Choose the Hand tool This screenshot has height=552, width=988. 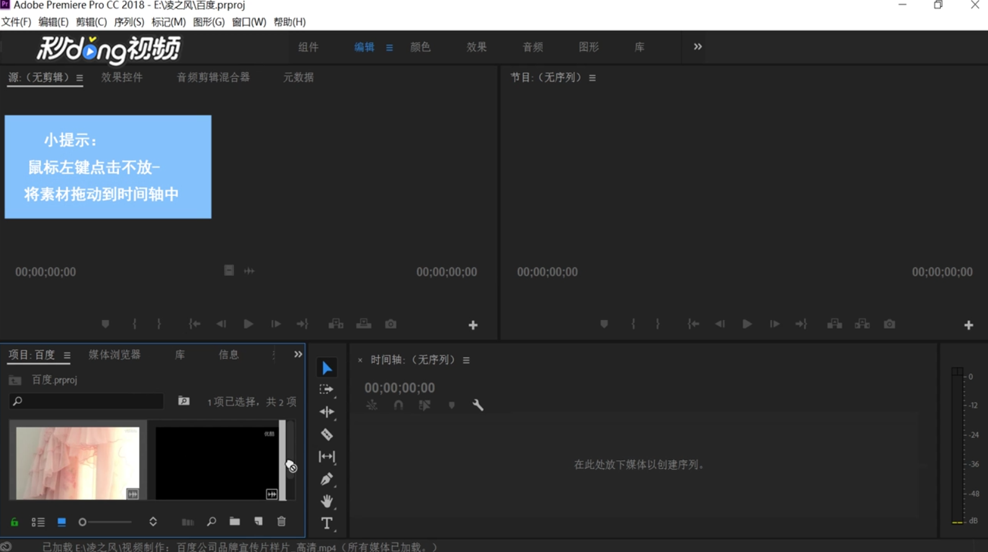pyautogui.click(x=327, y=501)
